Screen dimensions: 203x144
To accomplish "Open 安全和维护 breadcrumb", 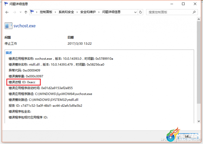I will (x=88, y=12).
